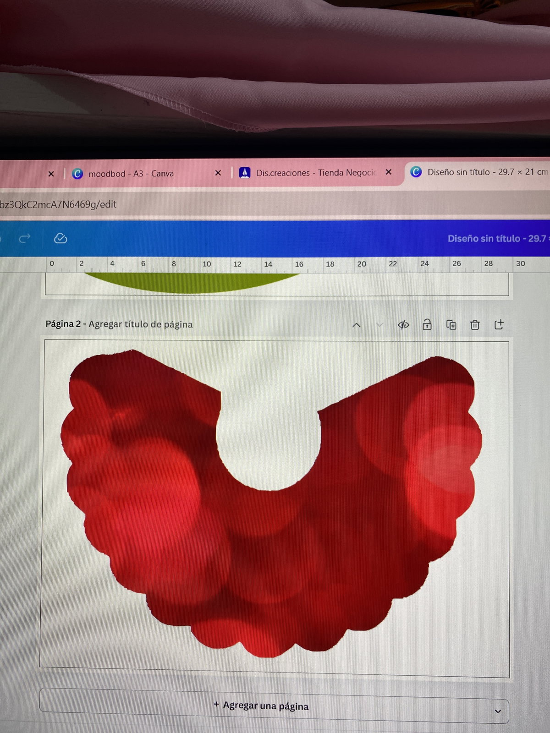Close the Dis.creaciones - Tienda tab

tap(389, 172)
